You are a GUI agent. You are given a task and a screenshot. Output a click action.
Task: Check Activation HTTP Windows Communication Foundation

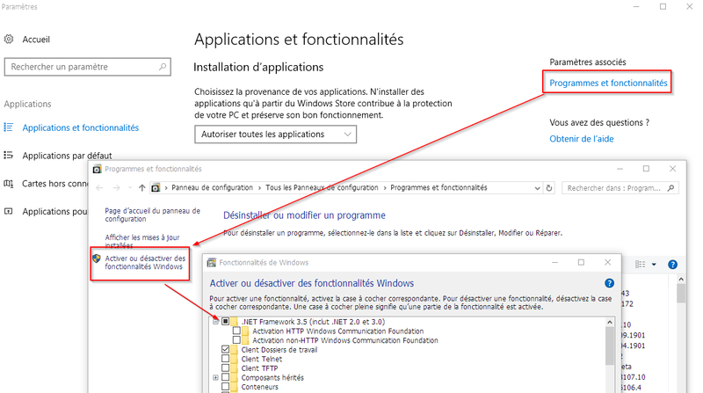[x=236, y=331]
